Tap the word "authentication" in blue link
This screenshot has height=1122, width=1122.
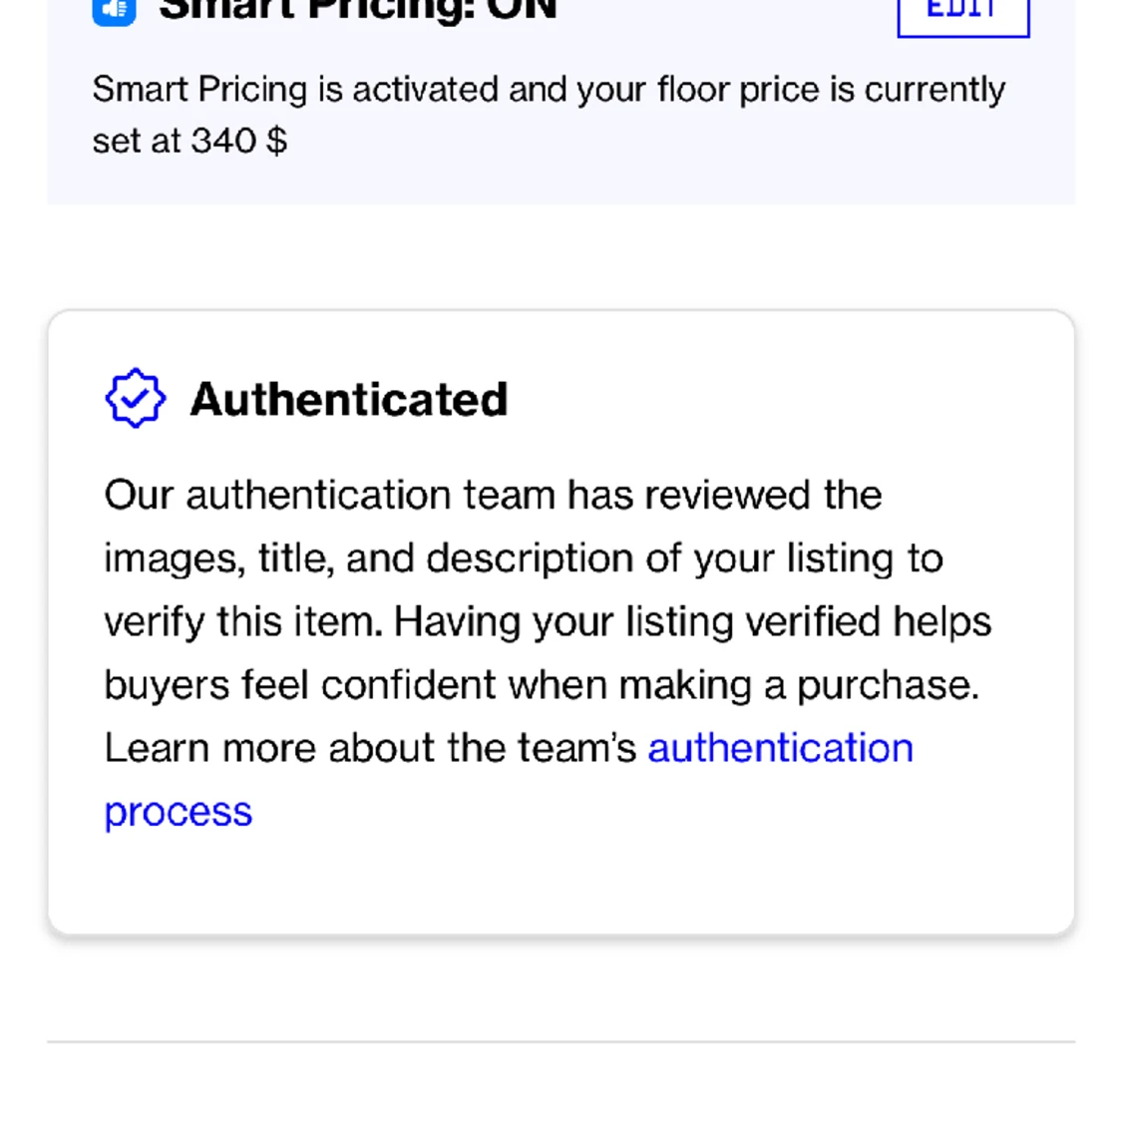[780, 748]
